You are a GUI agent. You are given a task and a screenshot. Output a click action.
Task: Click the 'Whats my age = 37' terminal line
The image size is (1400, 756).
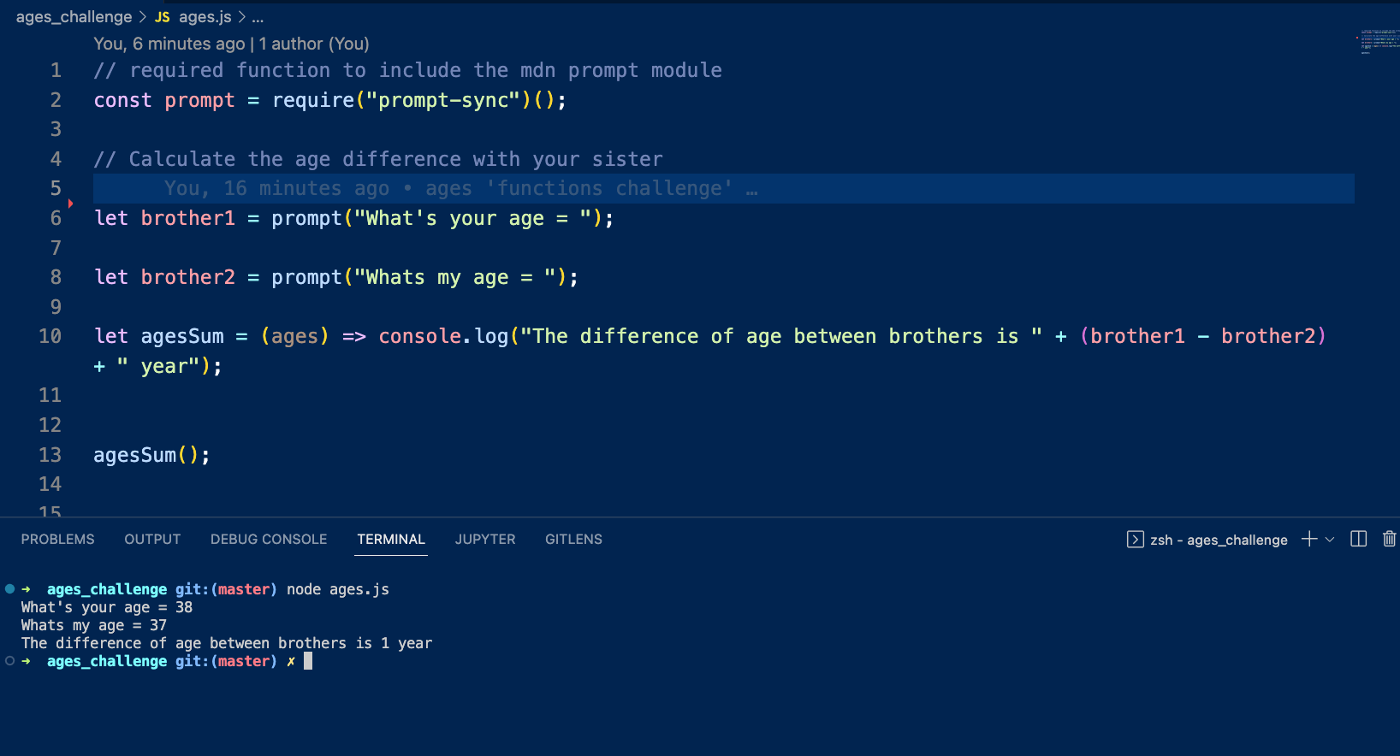click(x=94, y=625)
